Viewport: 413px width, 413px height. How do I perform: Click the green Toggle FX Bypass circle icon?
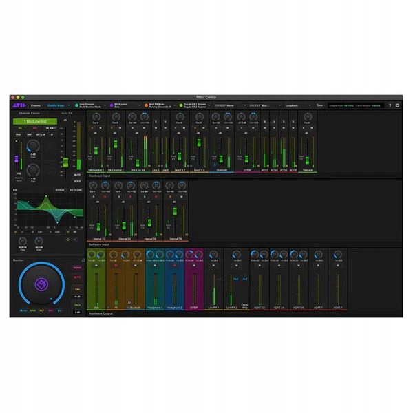coord(181,105)
